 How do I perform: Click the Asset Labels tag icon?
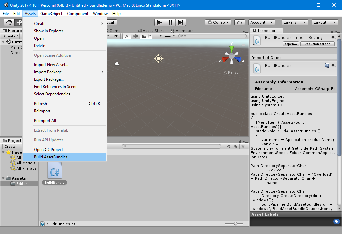tap(336, 222)
